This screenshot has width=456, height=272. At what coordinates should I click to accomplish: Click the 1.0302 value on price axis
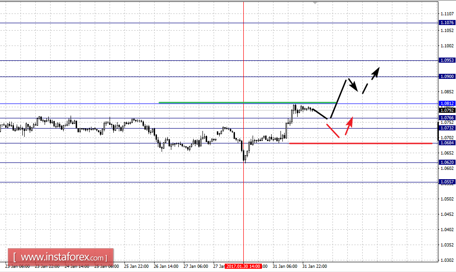click(447, 260)
